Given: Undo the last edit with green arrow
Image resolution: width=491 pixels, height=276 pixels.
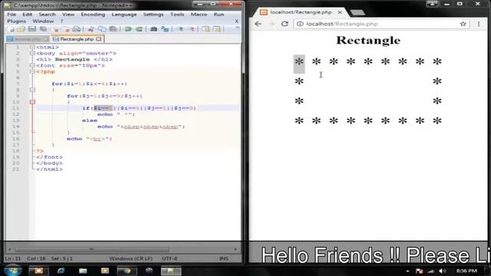Looking at the screenshot, I should (128, 29).
